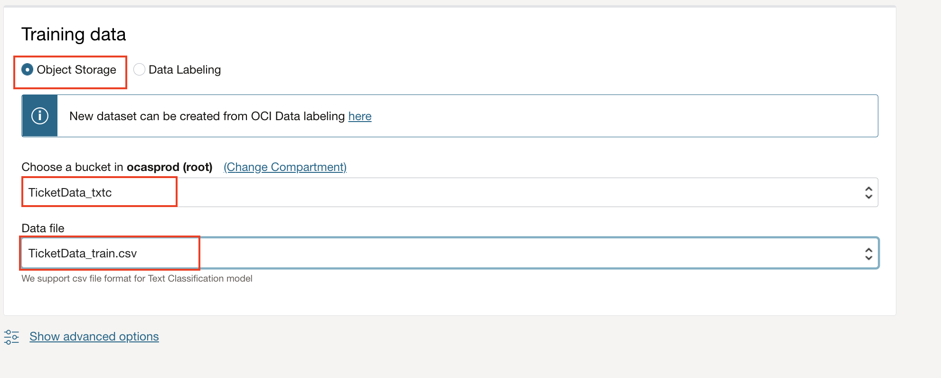Click the bucket dropdown arrows icon
The width and height of the screenshot is (941, 378).
point(868,192)
